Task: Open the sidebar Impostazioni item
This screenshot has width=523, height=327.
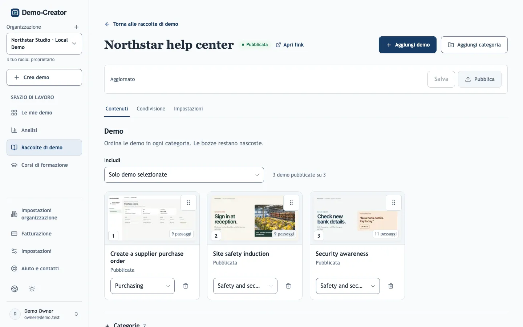Action: point(44,251)
